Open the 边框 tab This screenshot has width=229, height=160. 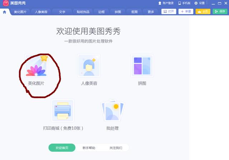click(101, 12)
